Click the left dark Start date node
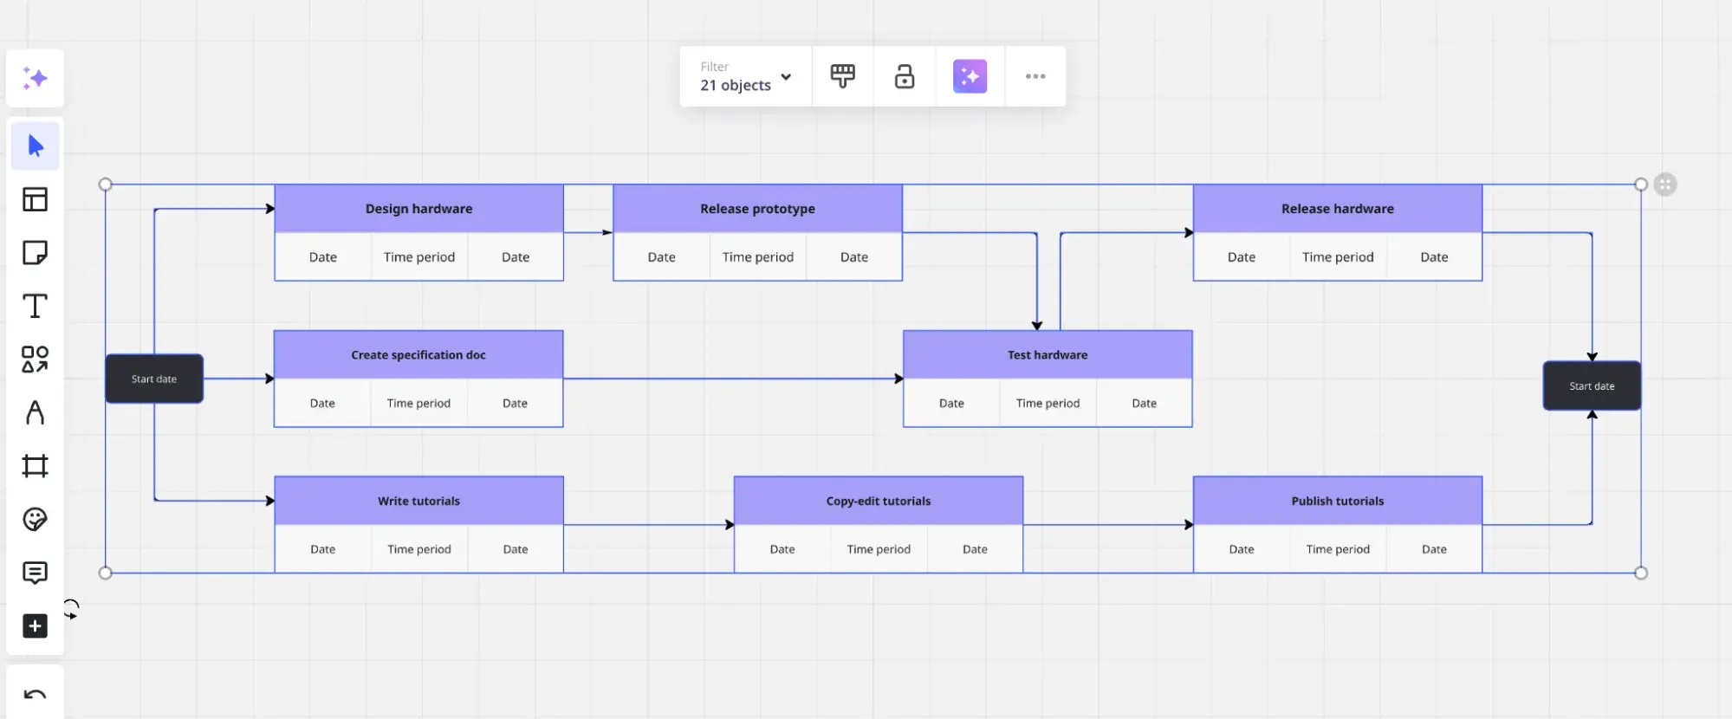The width and height of the screenshot is (1732, 719). [154, 379]
